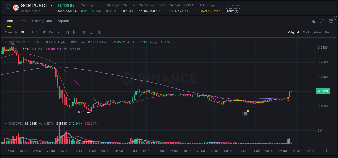Switch to the Depth view
Image resolution: width=338 pixels, height=158 pixels.
coord(329,32)
